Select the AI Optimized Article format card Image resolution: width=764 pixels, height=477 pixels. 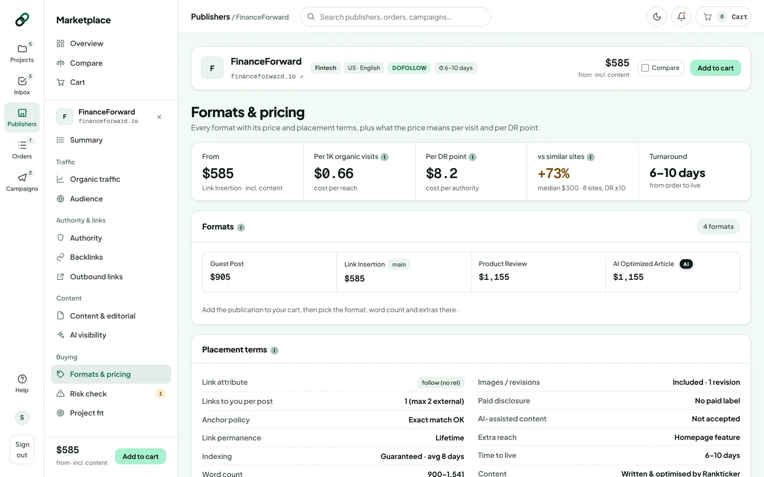coord(673,272)
